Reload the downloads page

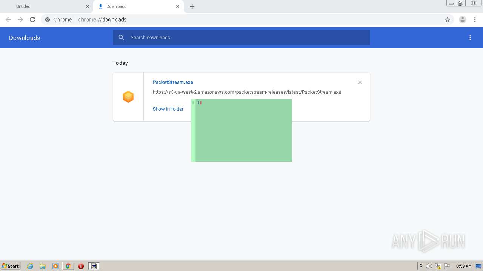coord(32,20)
